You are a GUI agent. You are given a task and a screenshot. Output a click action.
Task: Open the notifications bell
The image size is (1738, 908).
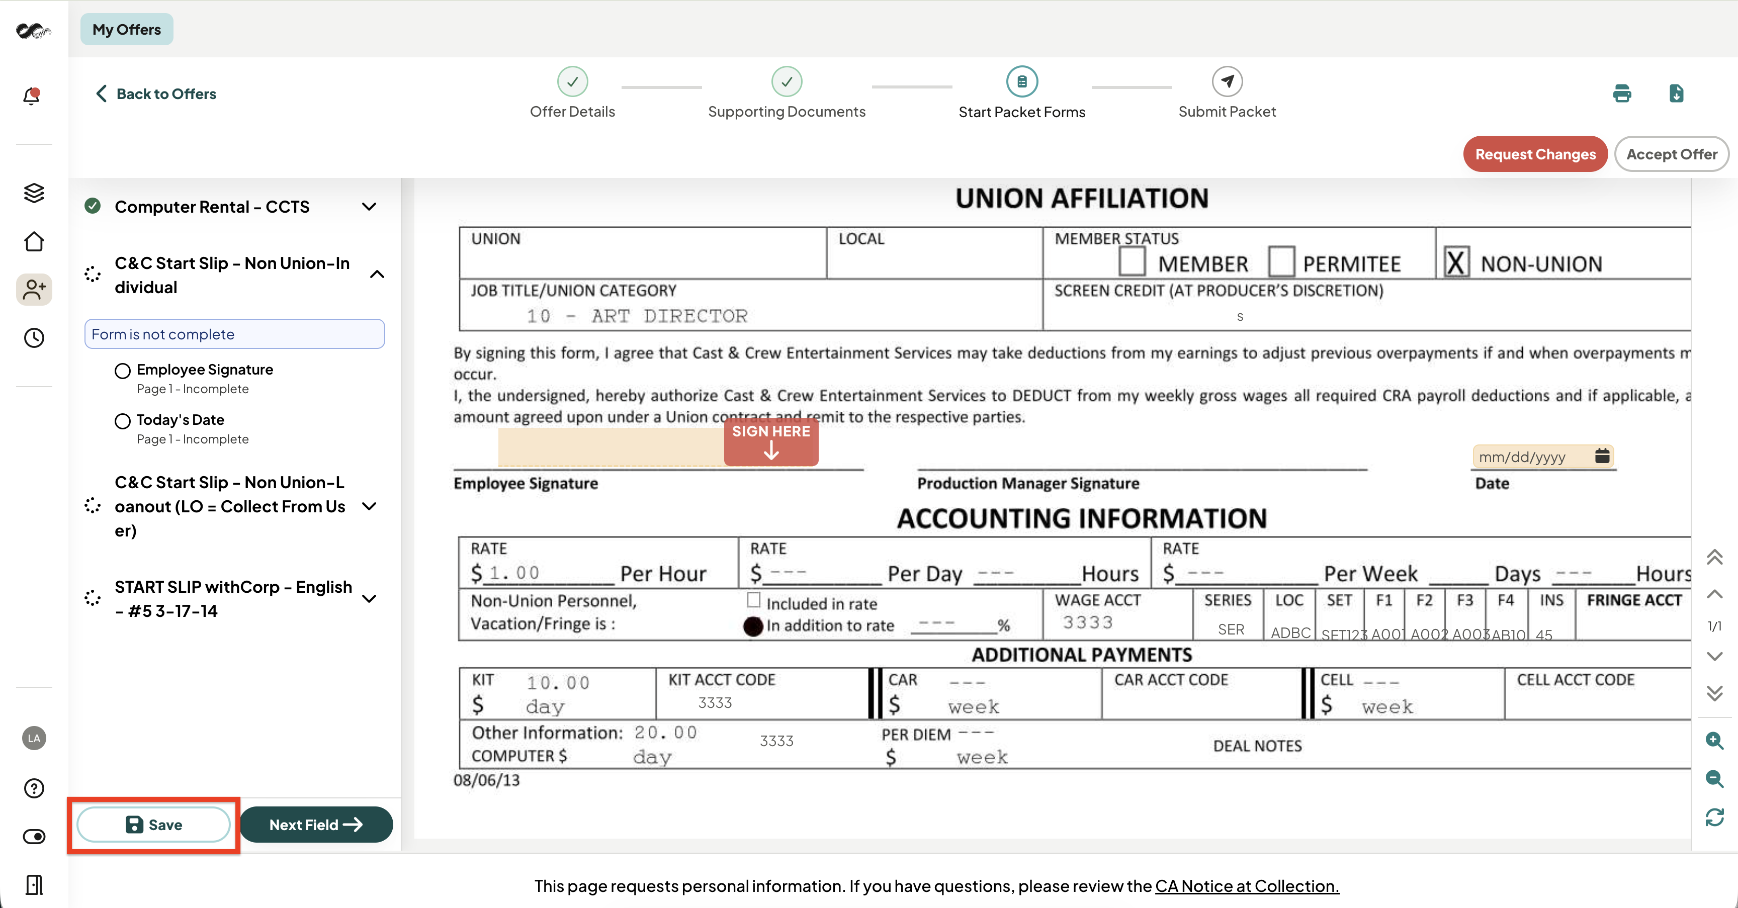tap(32, 96)
